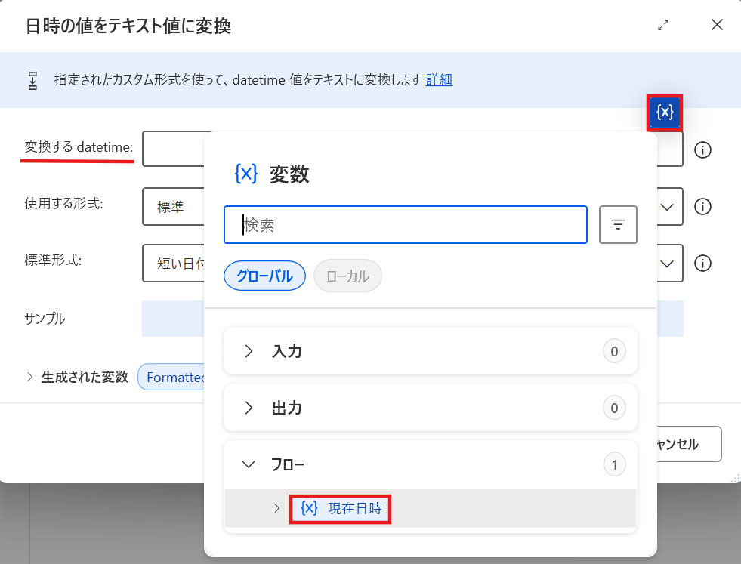Click the highlighted {x} variable selection icon
This screenshot has height=564, width=741.
(x=664, y=112)
